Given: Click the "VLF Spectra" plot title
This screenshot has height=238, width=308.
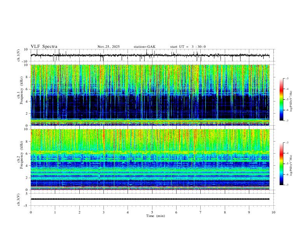Looking at the screenshot, I should pos(44,47).
